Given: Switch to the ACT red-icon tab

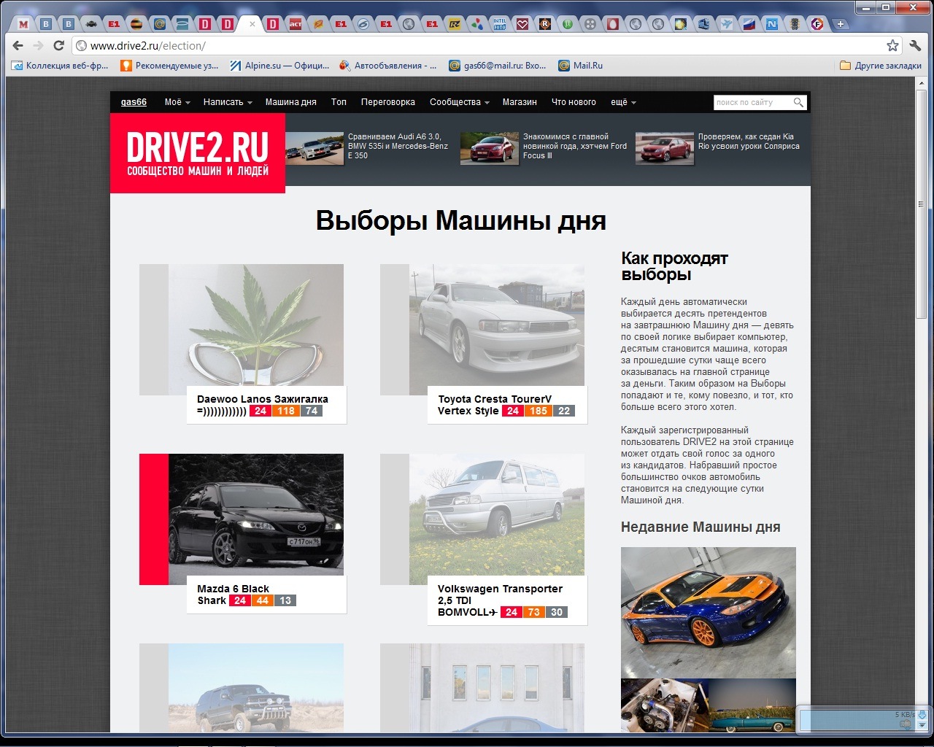Looking at the screenshot, I should pos(296,24).
